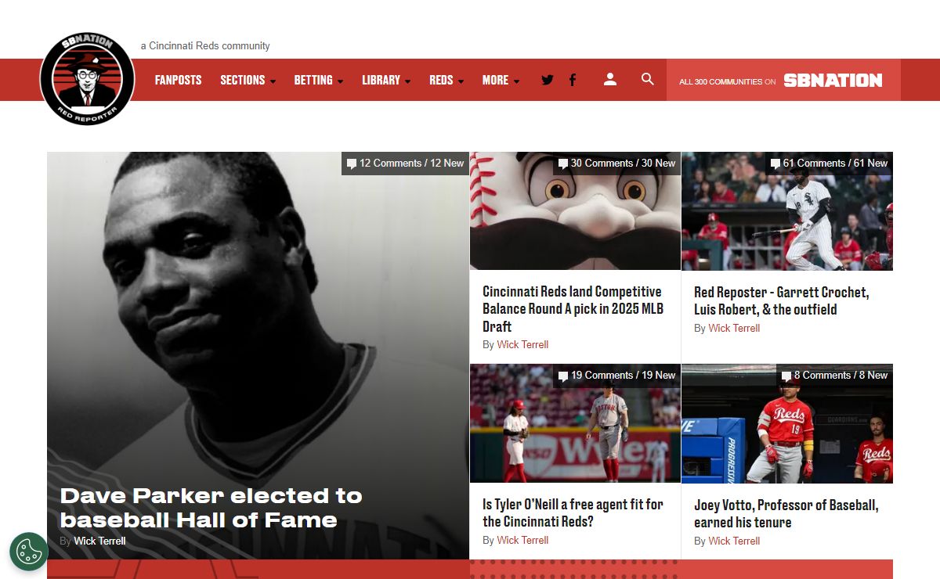Click Wick Terrell byline under Tyler O'Neill article
This screenshot has height=579, width=940.
(522, 540)
